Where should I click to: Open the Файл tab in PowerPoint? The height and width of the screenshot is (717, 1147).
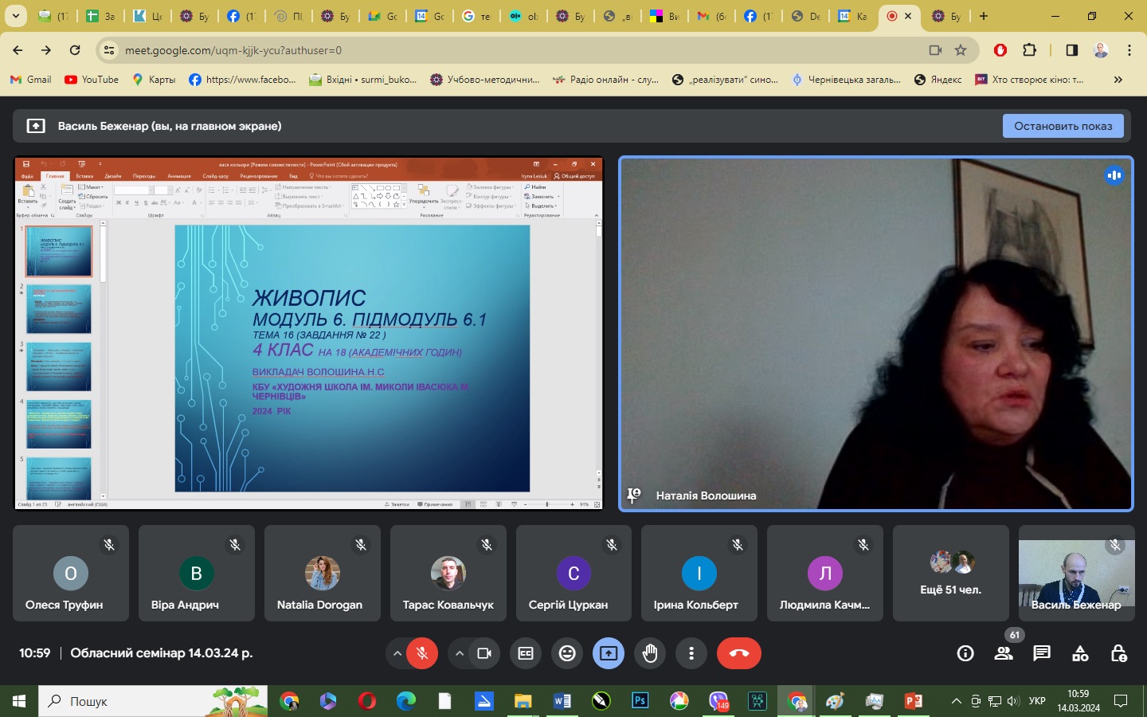[27, 176]
